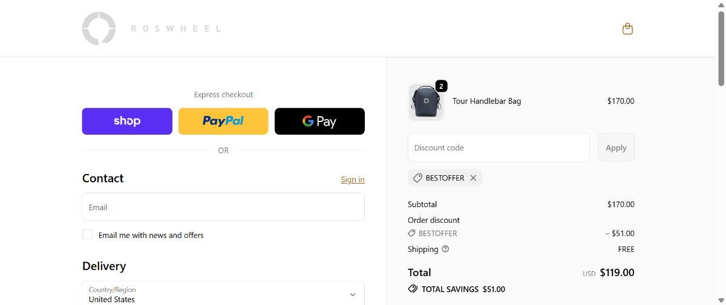The width and height of the screenshot is (726, 305).
Task: Click into the Email input field
Action: tap(223, 207)
